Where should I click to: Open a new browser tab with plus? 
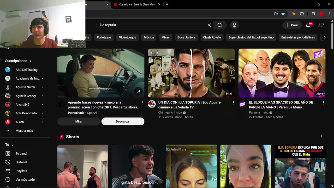tap(167, 4)
